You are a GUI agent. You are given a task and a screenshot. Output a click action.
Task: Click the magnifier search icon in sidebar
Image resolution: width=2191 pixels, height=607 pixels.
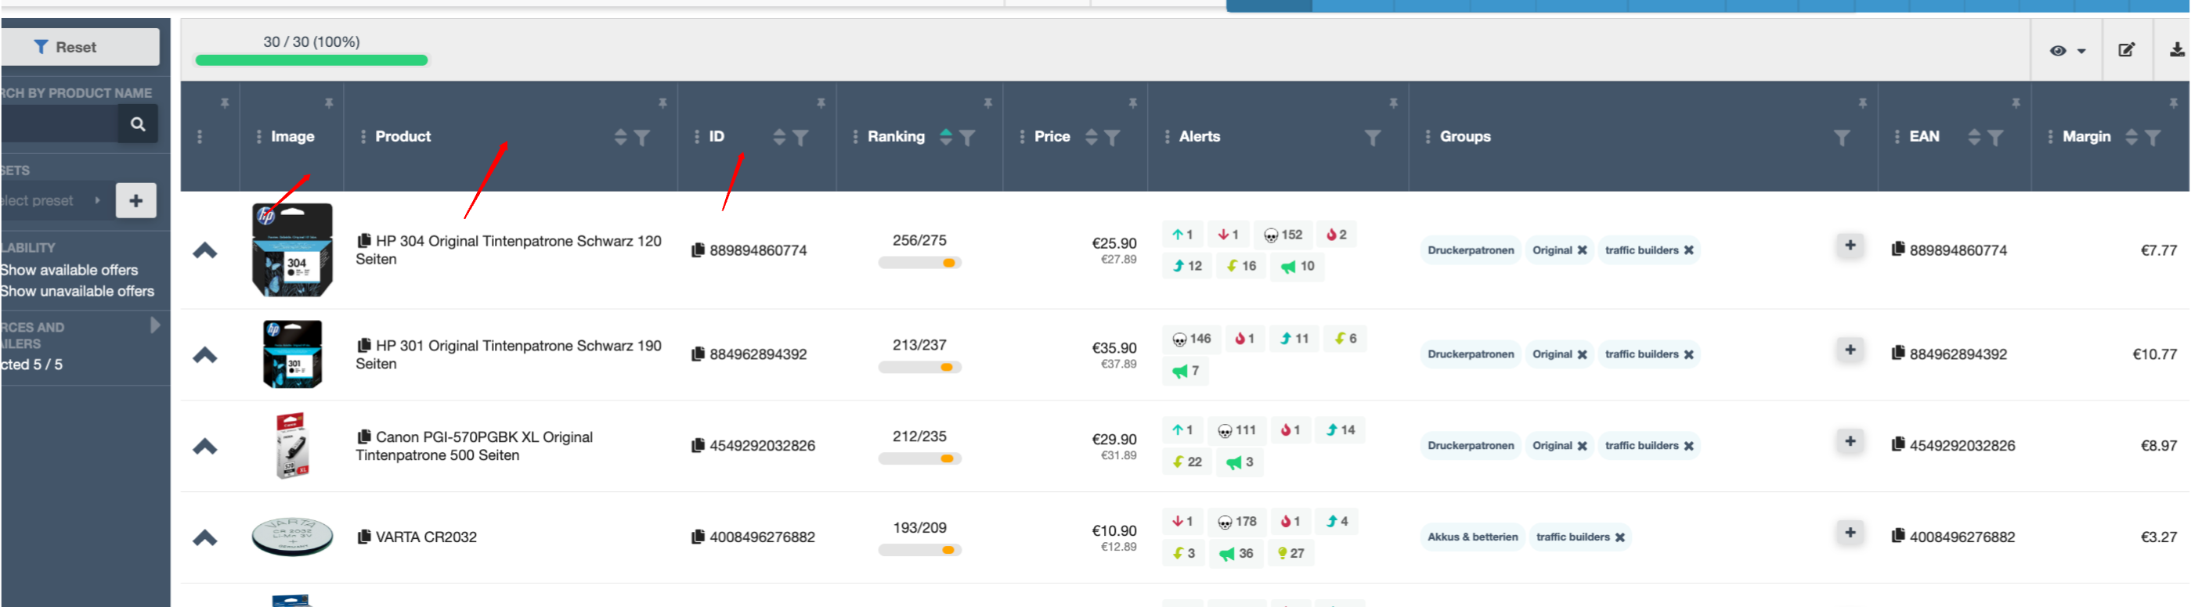point(138,124)
